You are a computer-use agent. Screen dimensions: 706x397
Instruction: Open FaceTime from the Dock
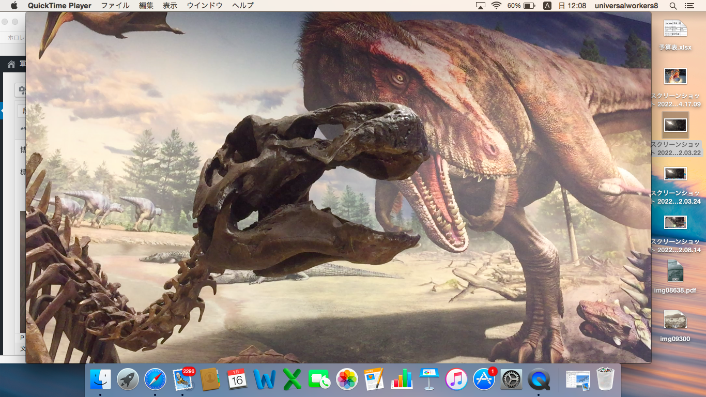coord(319,380)
